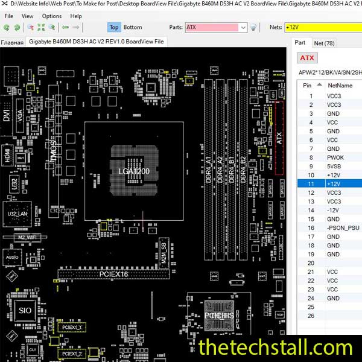Click the DDR4_A1 memory slot

click(209, 170)
